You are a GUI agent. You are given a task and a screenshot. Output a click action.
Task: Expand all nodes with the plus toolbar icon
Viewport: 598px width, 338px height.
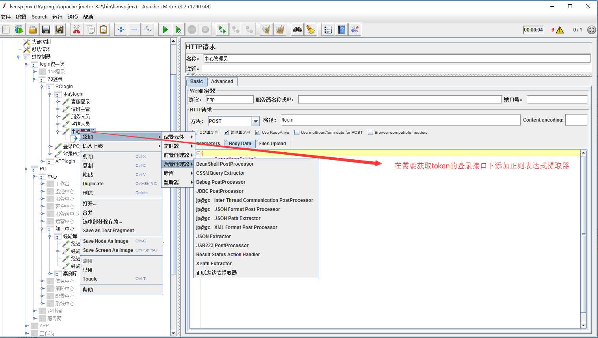pos(121,30)
